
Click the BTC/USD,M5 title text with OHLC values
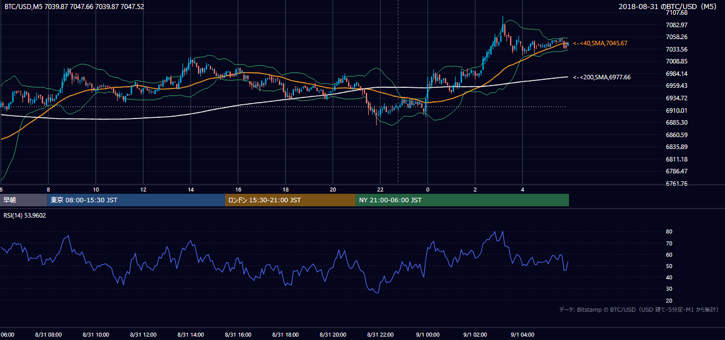pos(74,6)
